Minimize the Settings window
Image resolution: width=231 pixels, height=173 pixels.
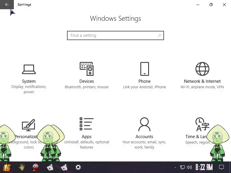point(198,5)
